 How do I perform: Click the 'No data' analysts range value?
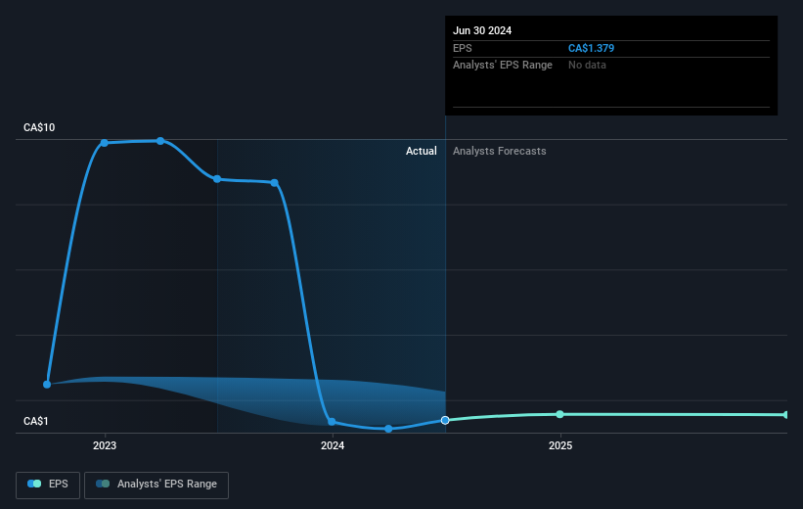[x=587, y=66]
